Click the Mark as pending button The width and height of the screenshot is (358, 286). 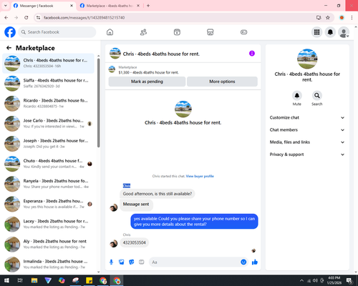pyautogui.click(x=147, y=82)
